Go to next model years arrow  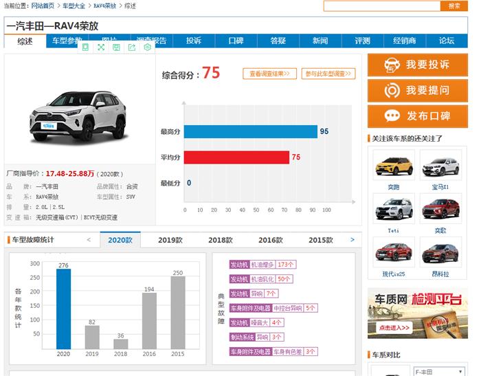(353, 240)
